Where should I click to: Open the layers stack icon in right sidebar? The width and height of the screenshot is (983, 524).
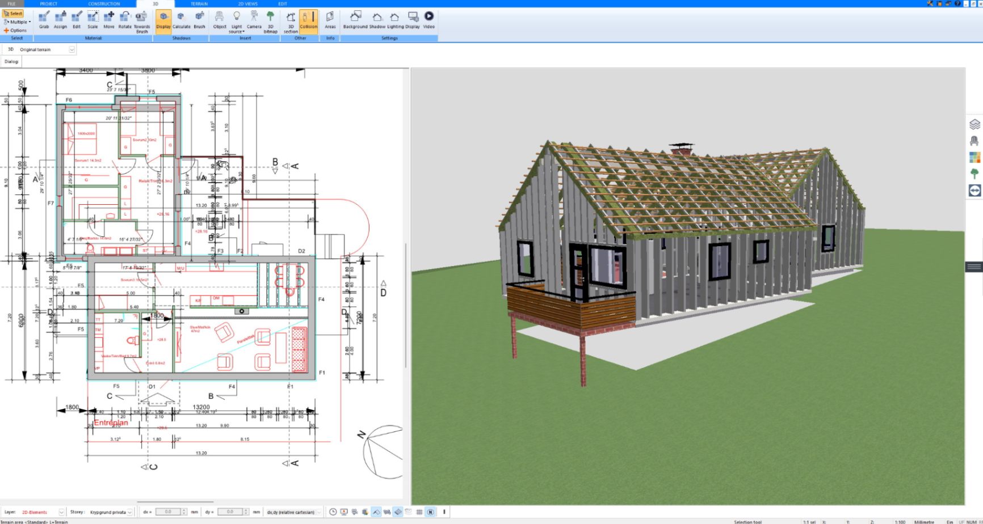coord(974,124)
